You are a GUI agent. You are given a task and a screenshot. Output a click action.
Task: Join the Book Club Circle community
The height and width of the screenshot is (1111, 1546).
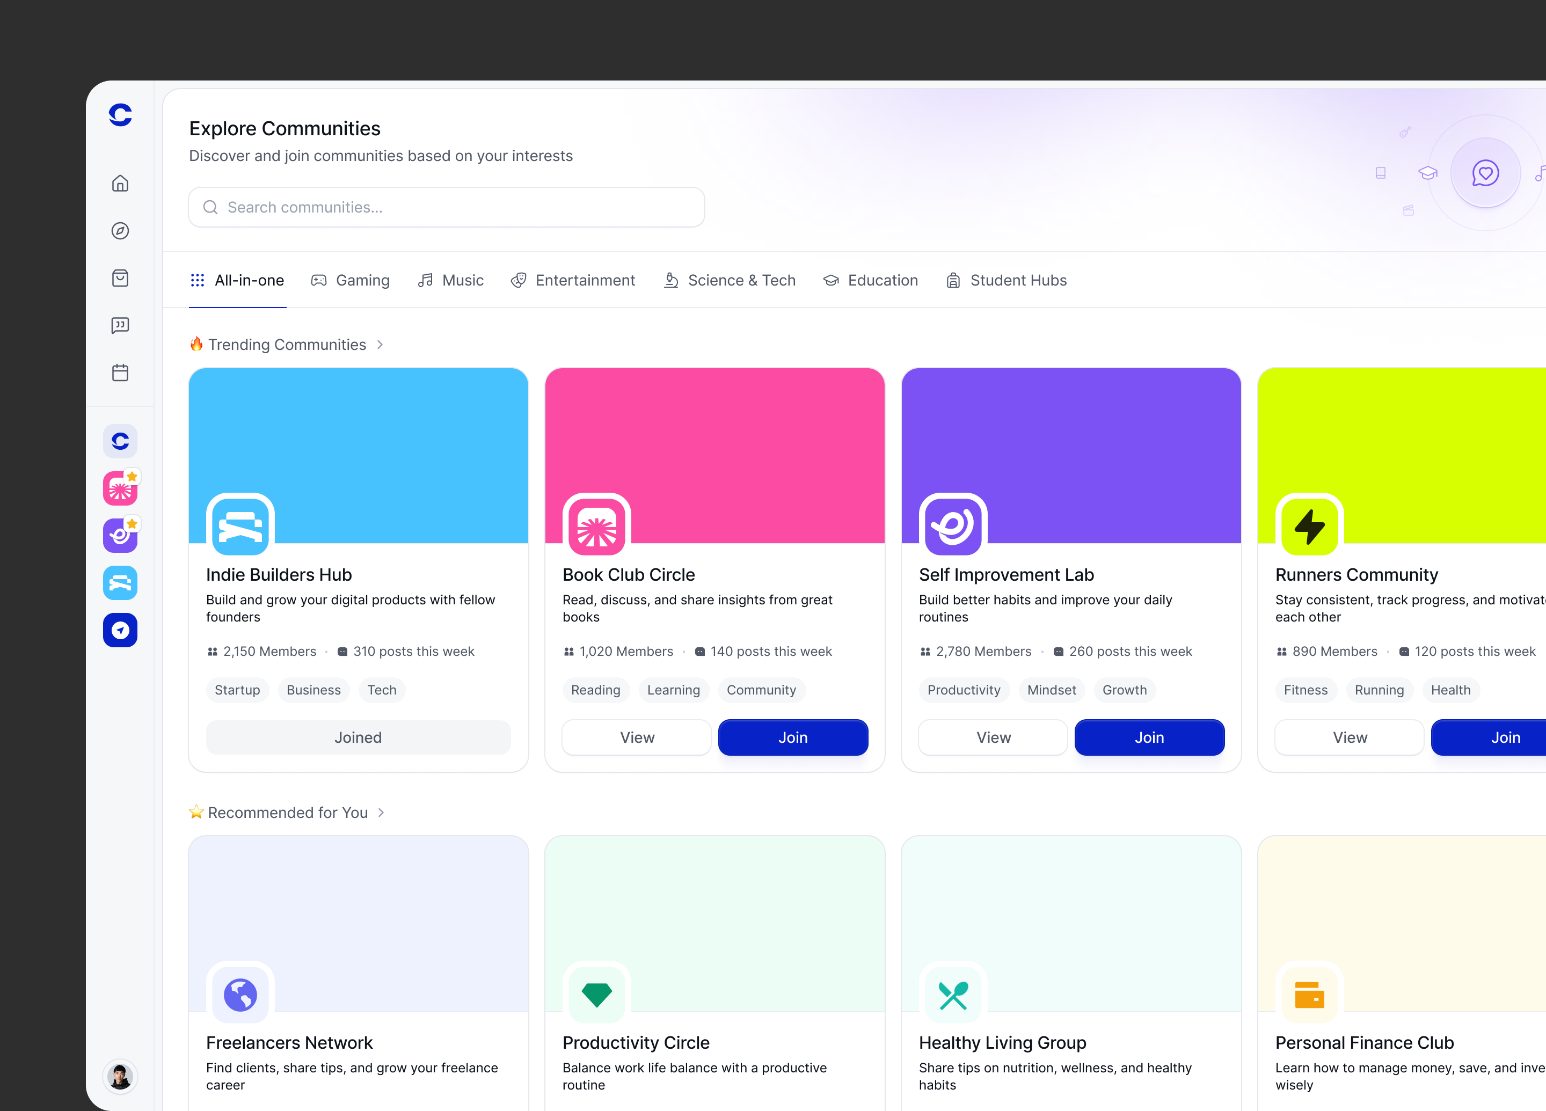[793, 737]
